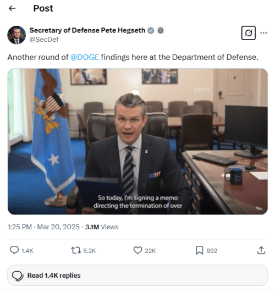The image size is (275, 303).
Task: Click the reply speech bubble icon
Action: pos(14,250)
